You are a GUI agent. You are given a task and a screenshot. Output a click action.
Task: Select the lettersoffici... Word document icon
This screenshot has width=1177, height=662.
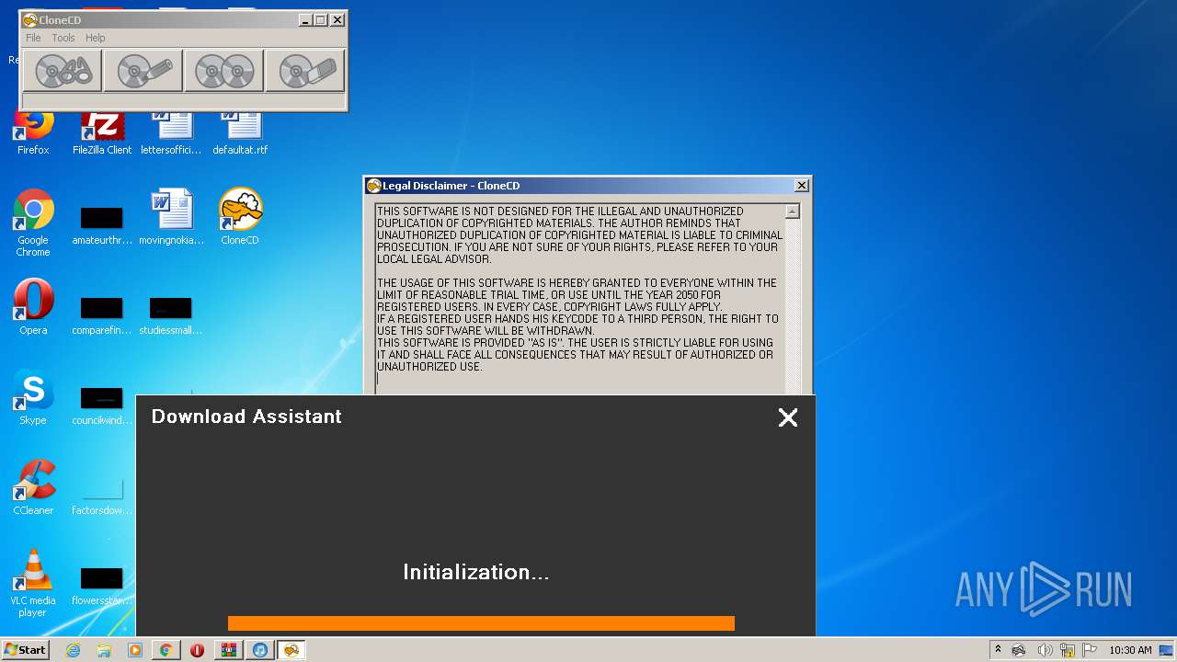point(171,131)
